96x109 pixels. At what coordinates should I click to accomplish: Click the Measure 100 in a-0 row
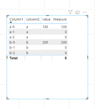click(64, 27)
